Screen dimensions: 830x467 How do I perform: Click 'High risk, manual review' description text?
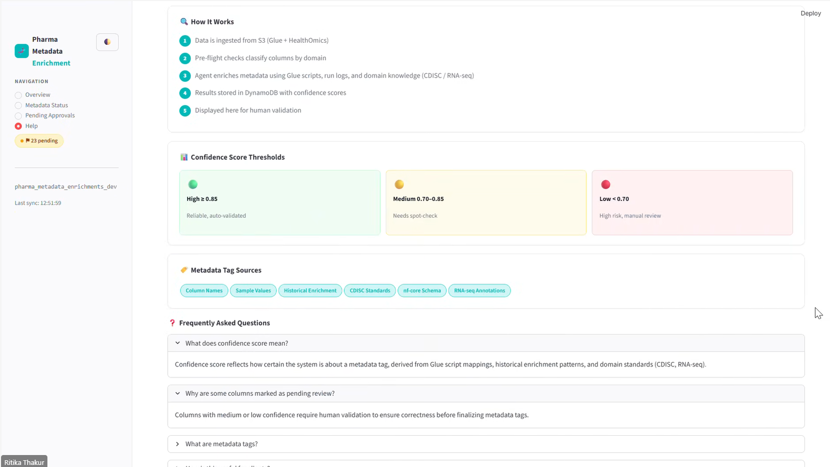(630, 216)
